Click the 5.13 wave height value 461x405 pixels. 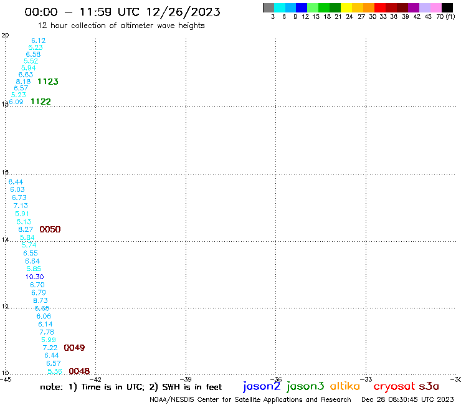24,222
